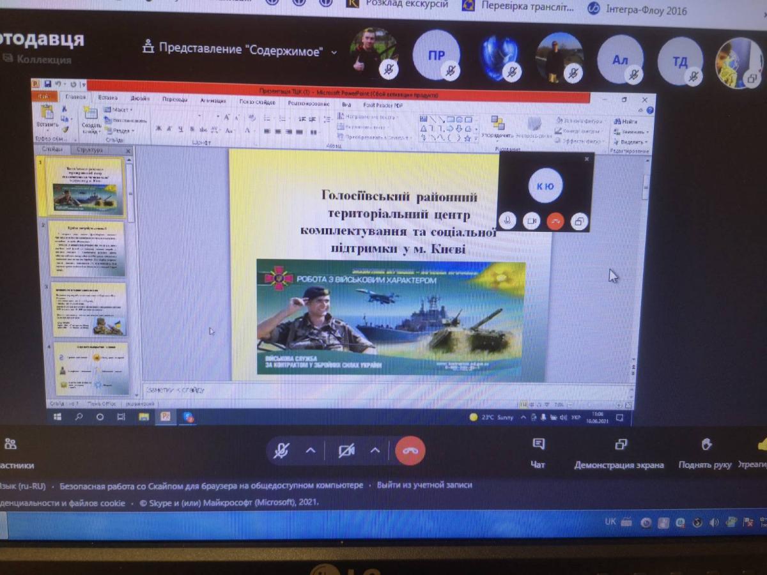Unmute the microphone in Skype call bar
Screen dimensions: 767x575
point(281,451)
